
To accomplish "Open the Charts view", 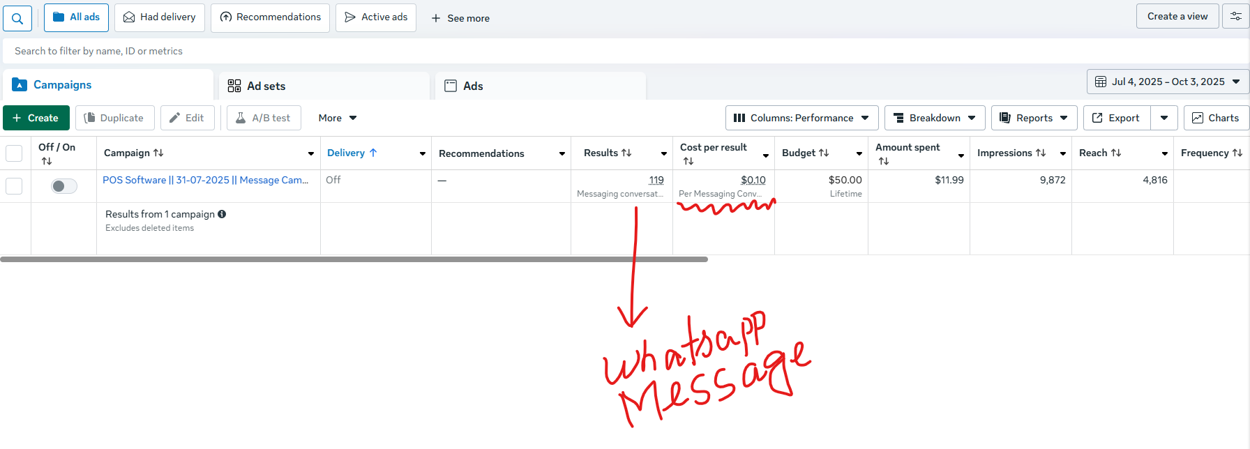I will tap(1215, 118).
